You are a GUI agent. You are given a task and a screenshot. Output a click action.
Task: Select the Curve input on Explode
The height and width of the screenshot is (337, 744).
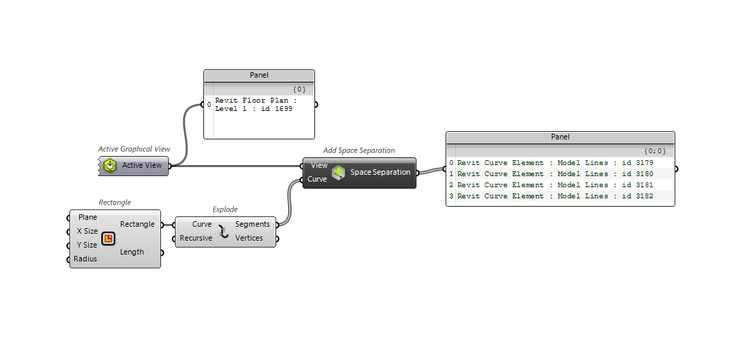[x=202, y=224]
